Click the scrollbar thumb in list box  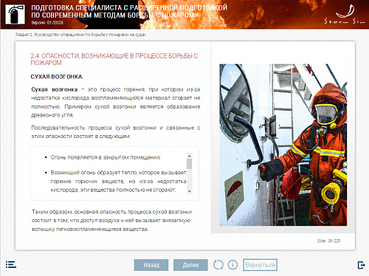(x=189, y=164)
